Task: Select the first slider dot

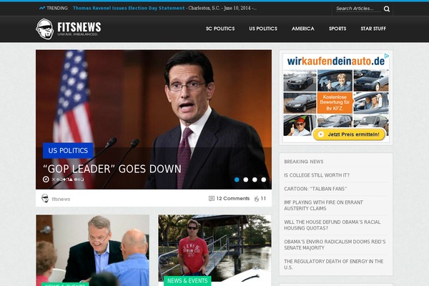Action: pyautogui.click(x=237, y=179)
